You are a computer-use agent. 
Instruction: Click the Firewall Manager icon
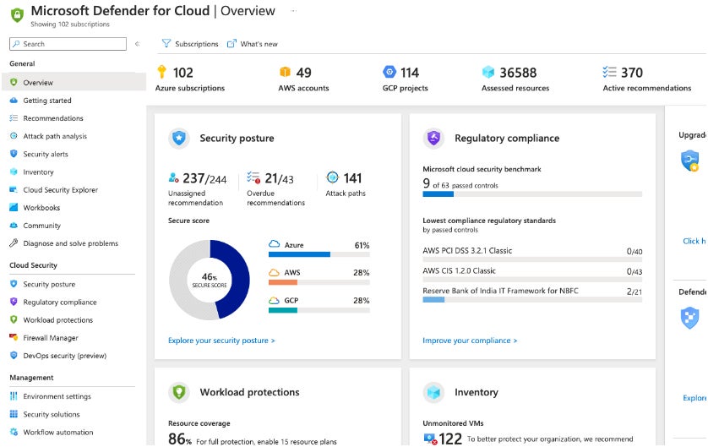click(x=14, y=337)
